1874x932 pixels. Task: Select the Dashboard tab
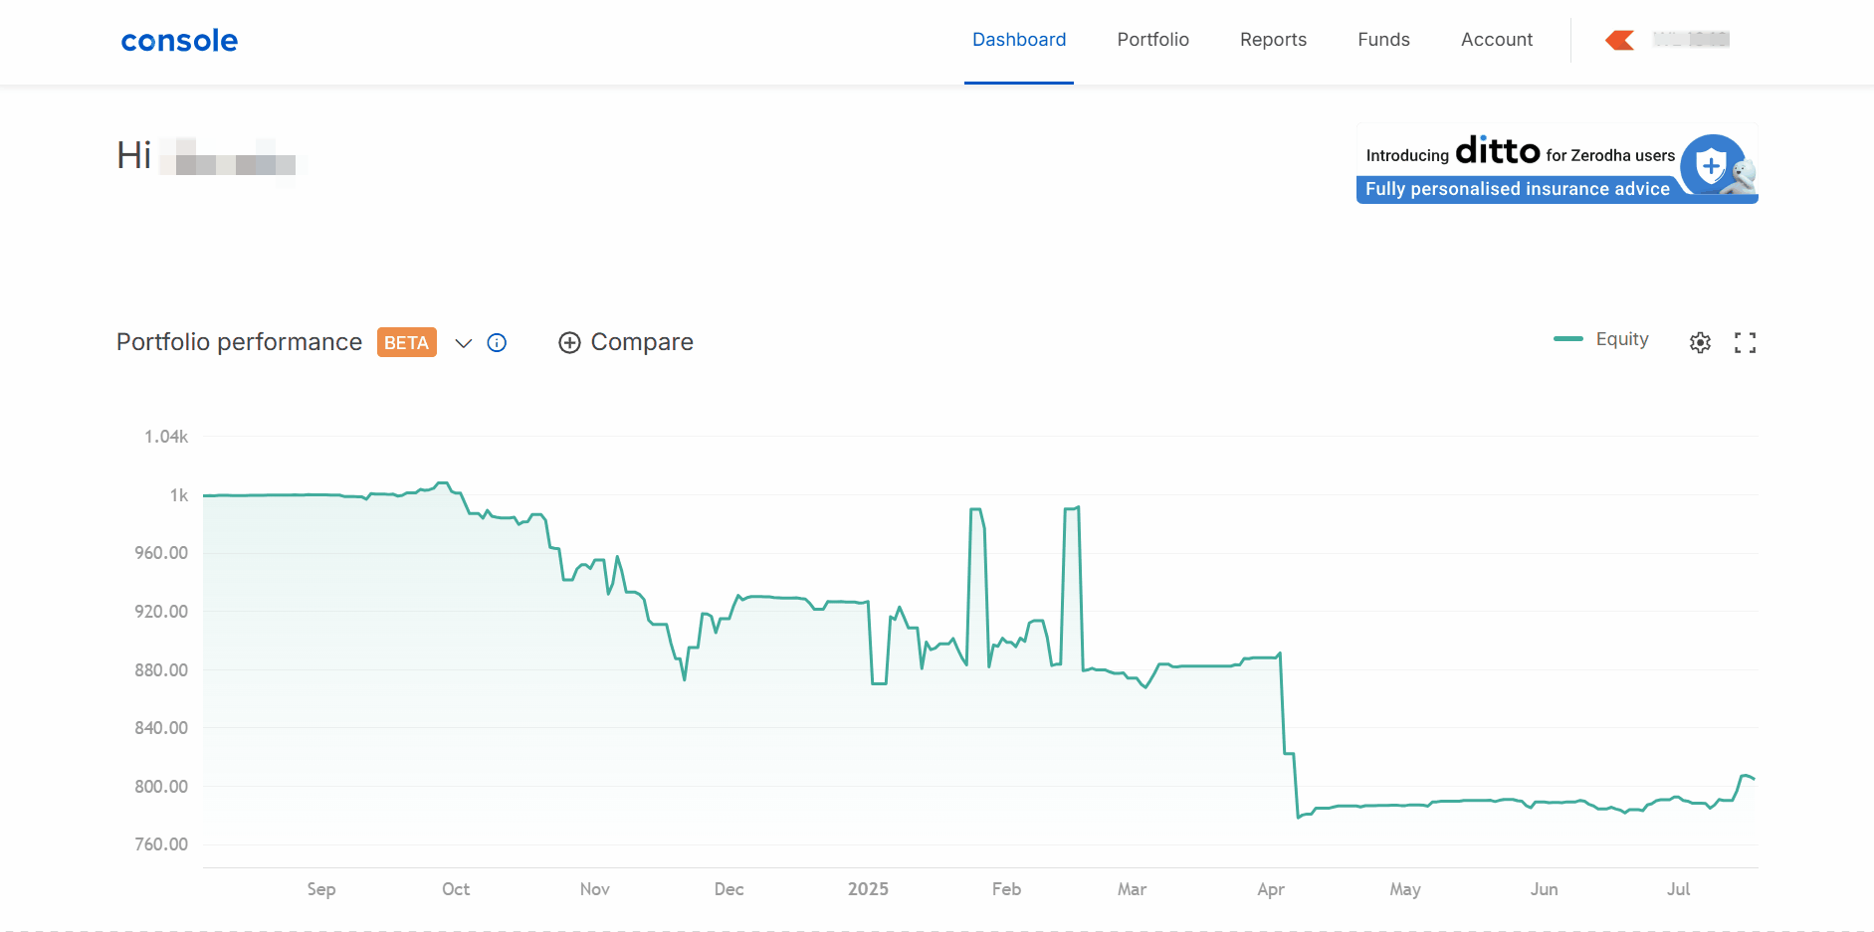pos(1018,40)
